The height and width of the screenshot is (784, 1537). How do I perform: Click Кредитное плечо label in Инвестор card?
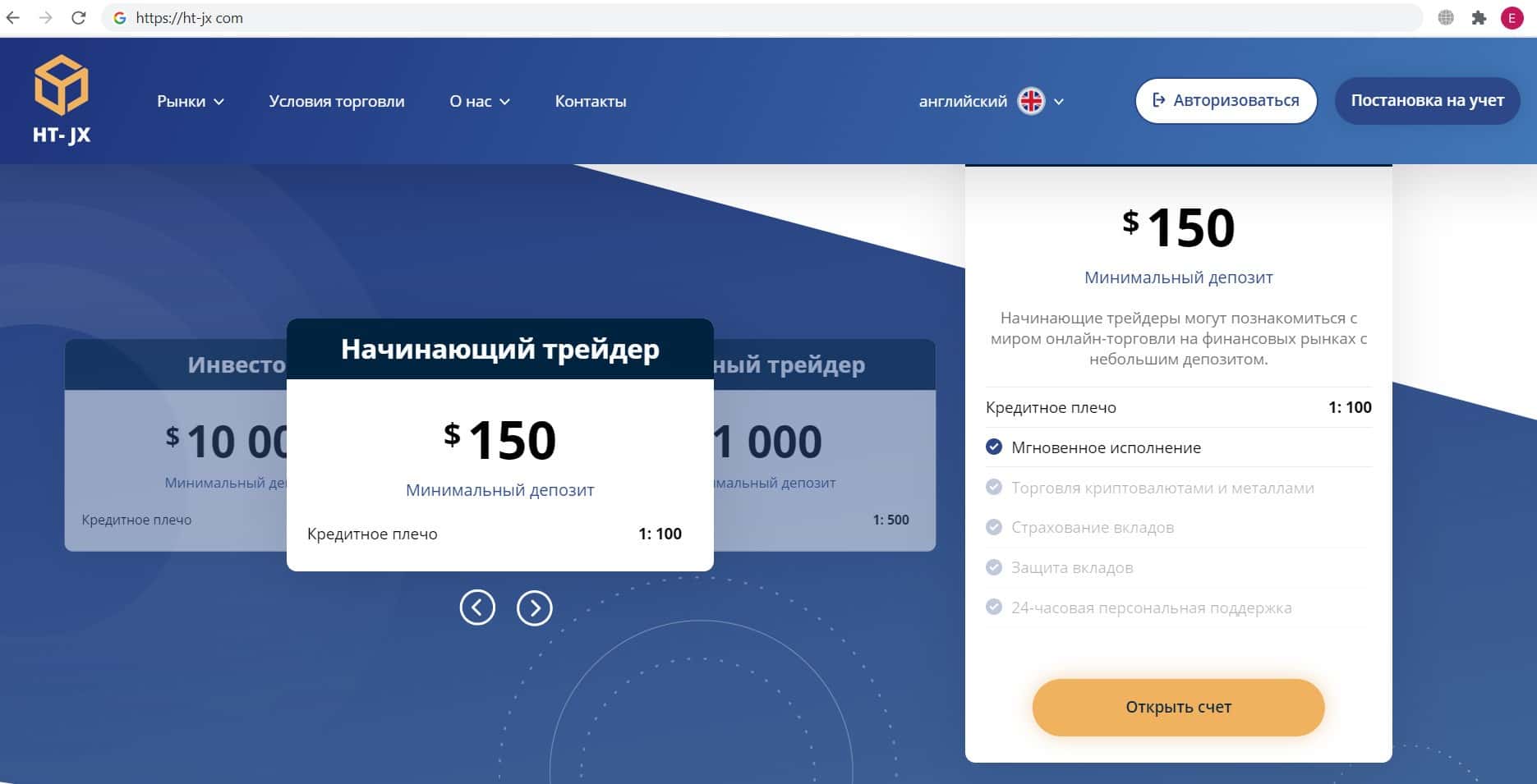[136, 520]
